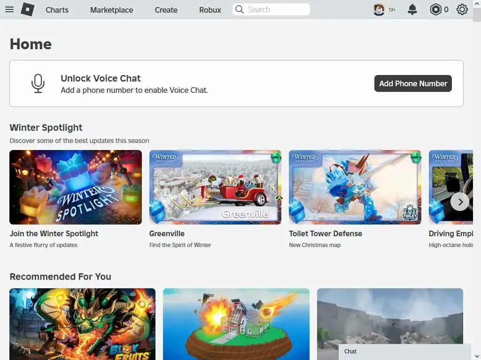This screenshot has width=481, height=360.
Task: Click 'Find the Spirit of Winter' text
Action: (180, 245)
